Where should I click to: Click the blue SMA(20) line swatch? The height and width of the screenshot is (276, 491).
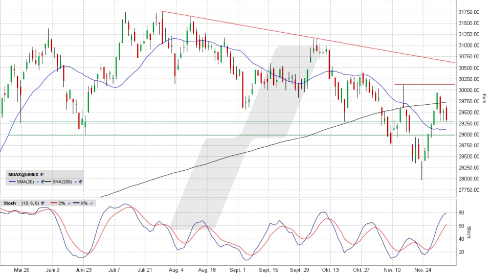(x=12, y=181)
